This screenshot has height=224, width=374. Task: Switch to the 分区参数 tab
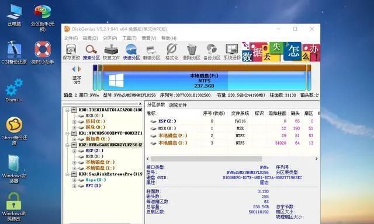(x=156, y=105)
